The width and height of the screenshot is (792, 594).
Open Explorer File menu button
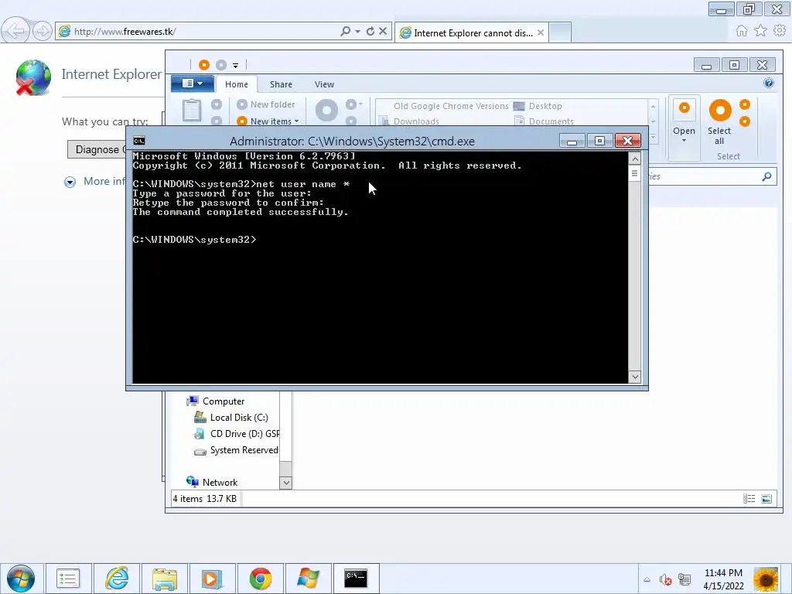pos(192,84)
